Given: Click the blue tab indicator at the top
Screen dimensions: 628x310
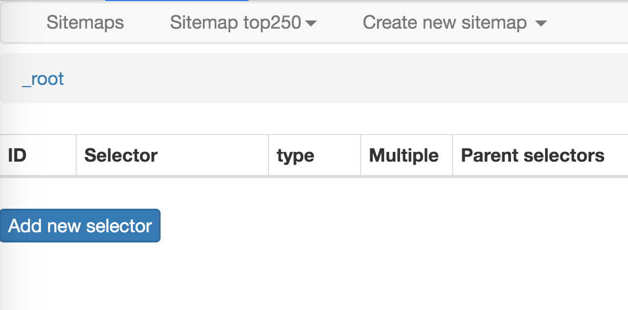Looking at the screenshot, I should pyautogui.click(x=176, y=1).
